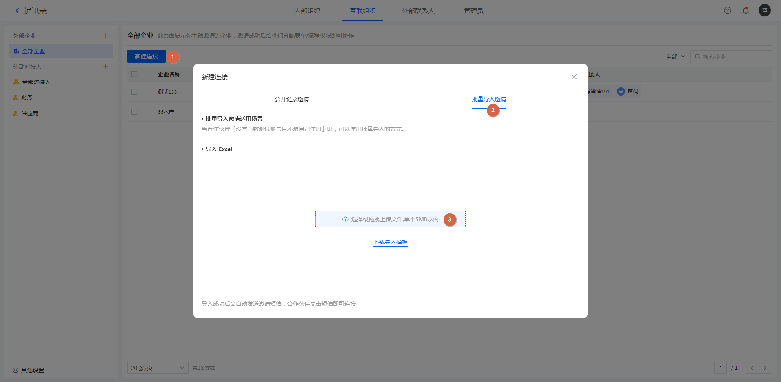Go to next page arrow
This screenshot has height=382, width=781.
pos(765,368)
